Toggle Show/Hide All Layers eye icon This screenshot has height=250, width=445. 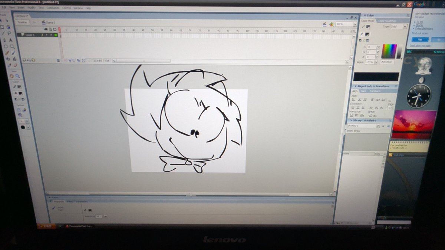[46, 29]
